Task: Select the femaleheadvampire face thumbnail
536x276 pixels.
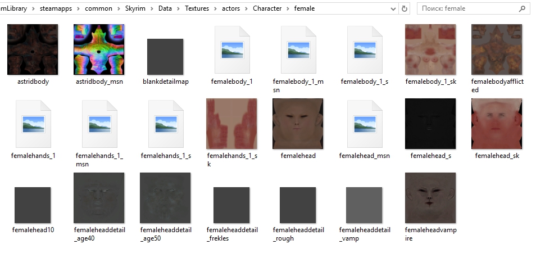Action: tap(430, 198)
